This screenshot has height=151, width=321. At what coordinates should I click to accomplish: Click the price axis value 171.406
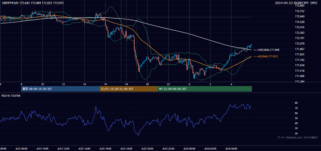(x=299, y=76)
